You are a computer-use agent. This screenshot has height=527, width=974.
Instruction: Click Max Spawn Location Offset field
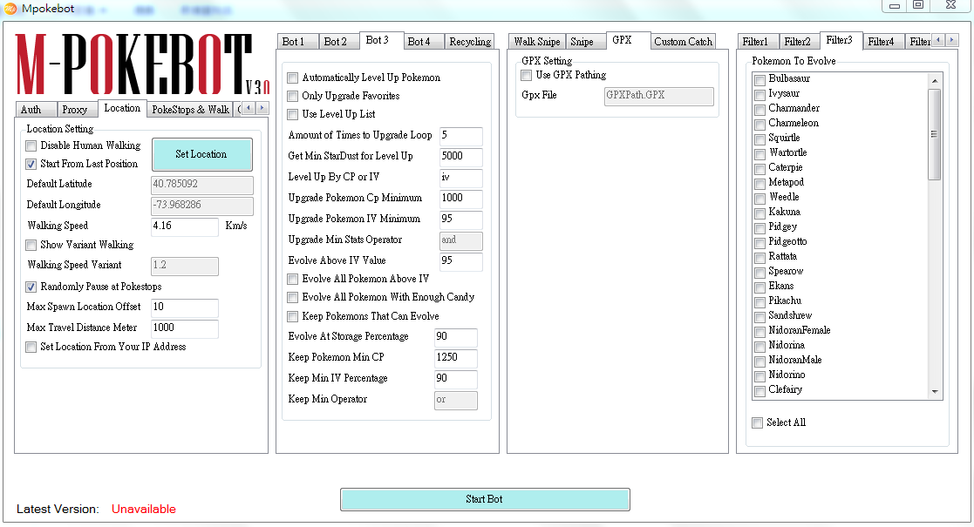tap(185, 307)
